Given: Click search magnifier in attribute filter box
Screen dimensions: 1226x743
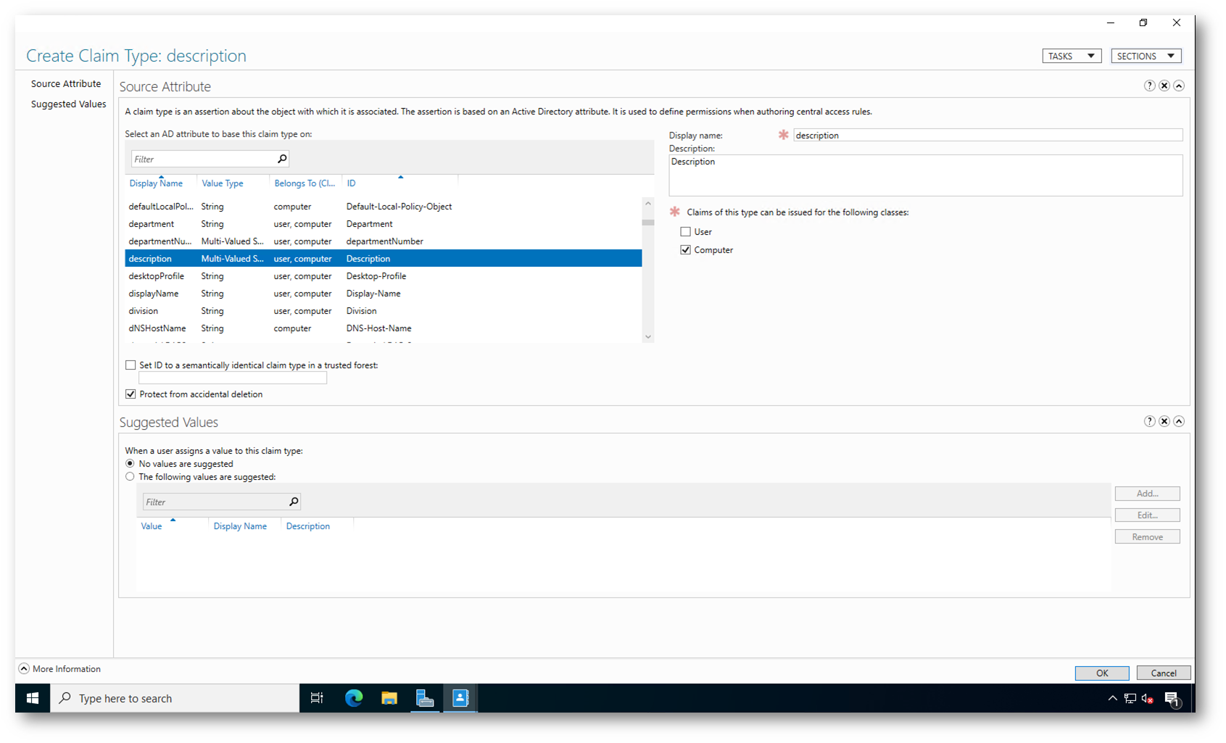Looking at the screenshot, I should 282,159.
